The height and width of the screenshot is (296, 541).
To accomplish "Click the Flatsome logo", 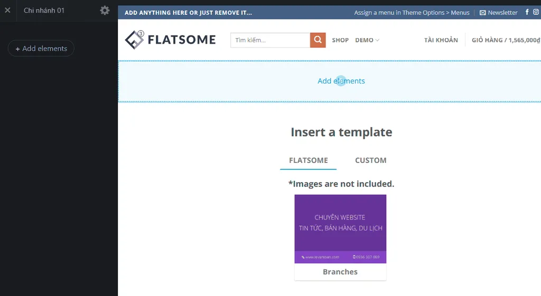I will coord(170,40).
